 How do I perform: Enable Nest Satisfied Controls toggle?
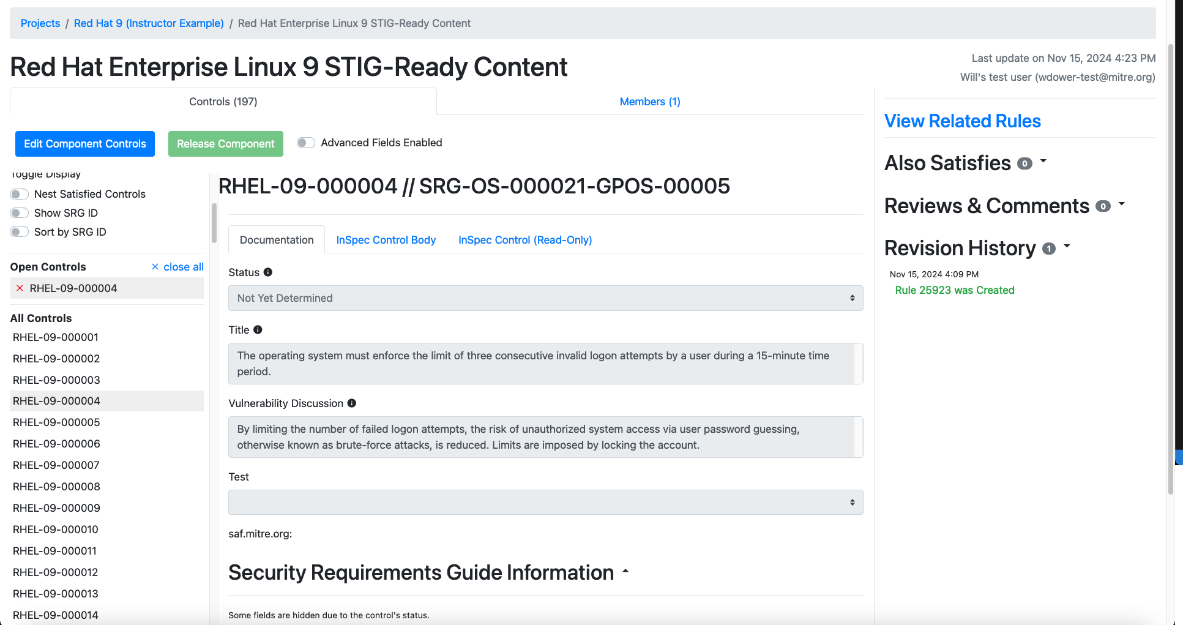(x=20, y=194)
